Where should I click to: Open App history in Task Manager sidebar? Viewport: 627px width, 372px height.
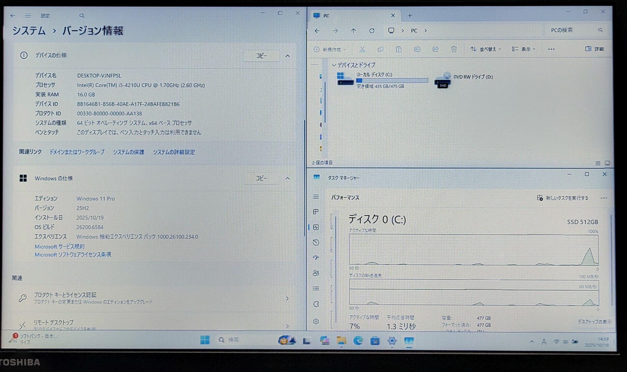click(316, 242)
